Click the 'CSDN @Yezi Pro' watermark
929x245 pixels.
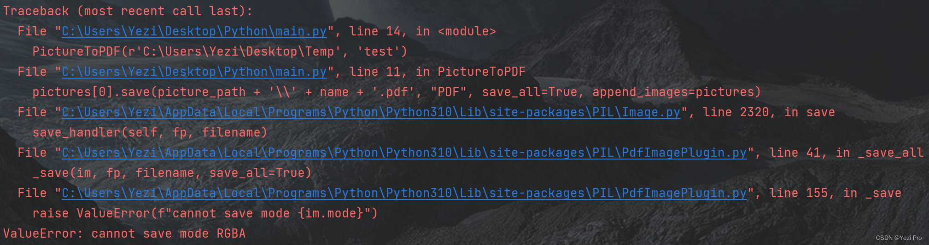[899, 238]
